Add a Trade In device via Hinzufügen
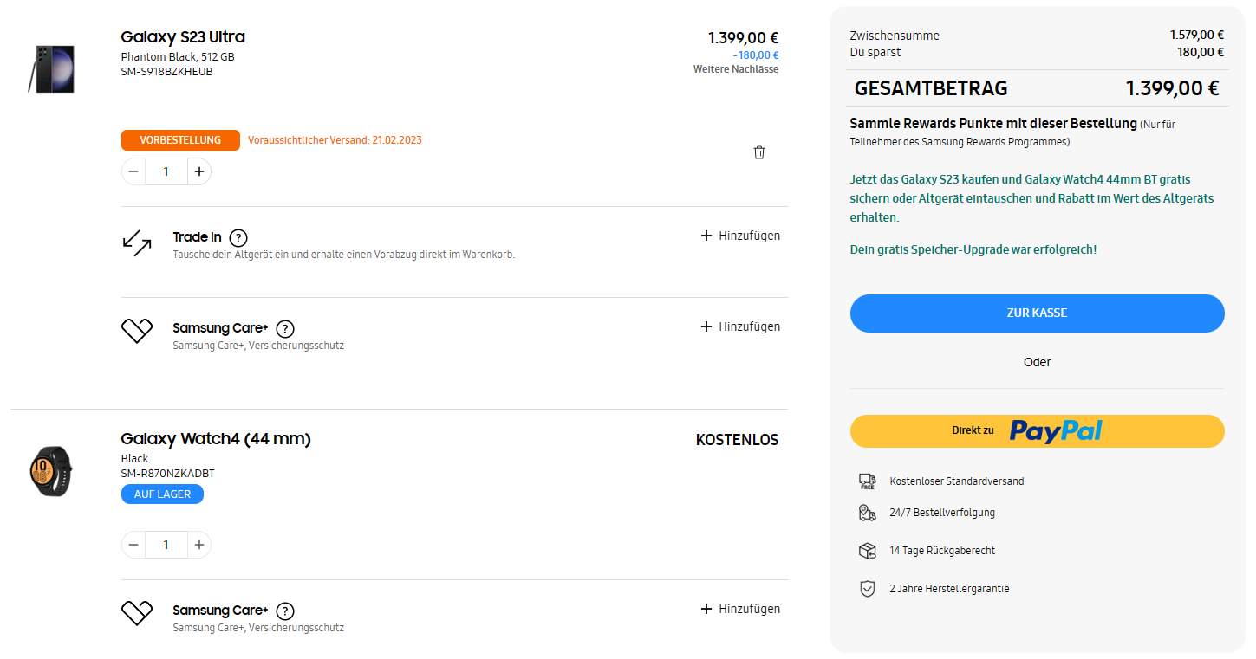 pos(741,236)
